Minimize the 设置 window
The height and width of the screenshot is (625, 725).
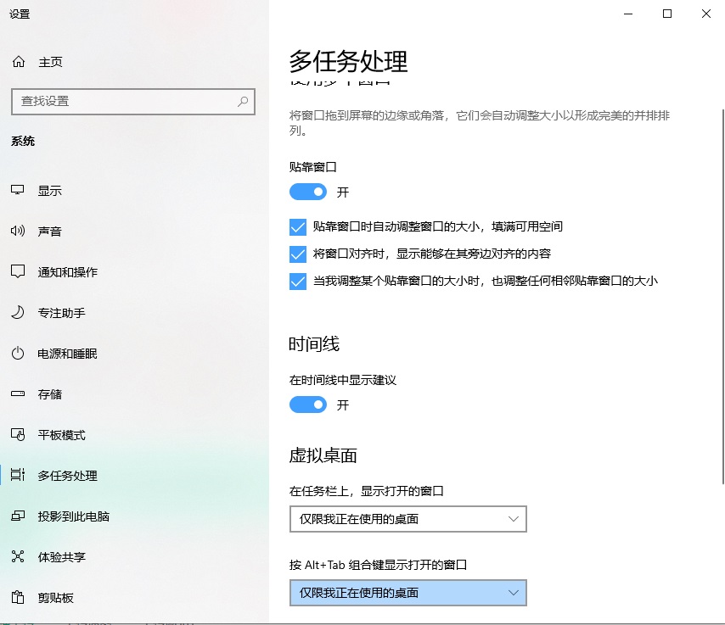tap(628, 14)
